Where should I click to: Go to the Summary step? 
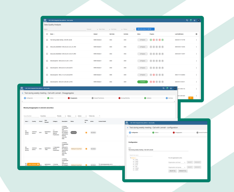coord(169,98)
